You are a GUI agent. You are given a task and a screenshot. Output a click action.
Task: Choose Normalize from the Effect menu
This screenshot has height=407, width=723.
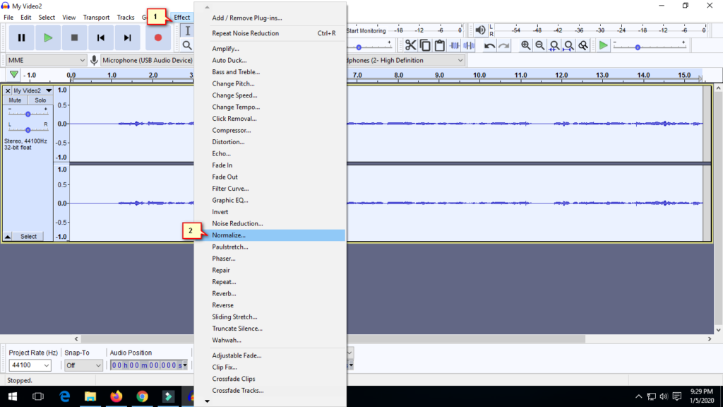[229, 235]
